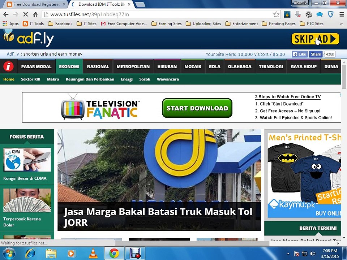This screenshot has height=260, width=347.
Task: Click the film reel extension icon
Action: click(x=309, y=14)
